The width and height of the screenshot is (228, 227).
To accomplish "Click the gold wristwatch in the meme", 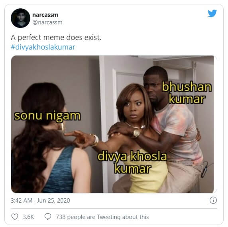I will pyautogui.click(x=136, y=133).
